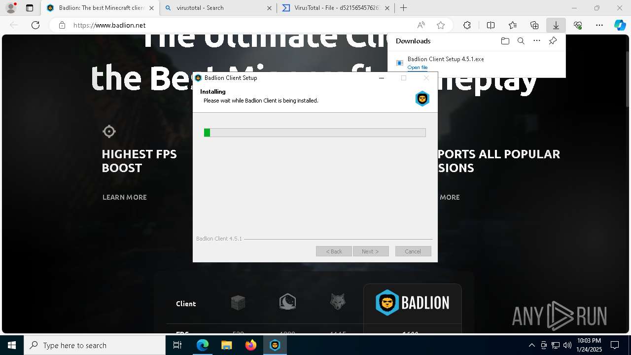631x355 pixels.
Task: Click the BADLION logo in comparison table
Action: [x=413, y=303]
